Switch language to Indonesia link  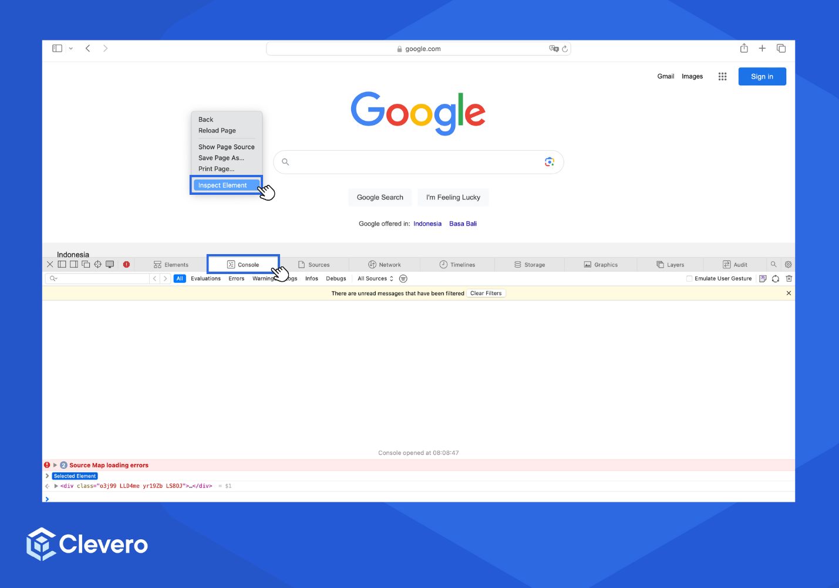point(427,224)
